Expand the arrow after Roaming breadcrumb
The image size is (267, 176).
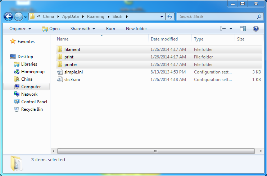(109, 16)
